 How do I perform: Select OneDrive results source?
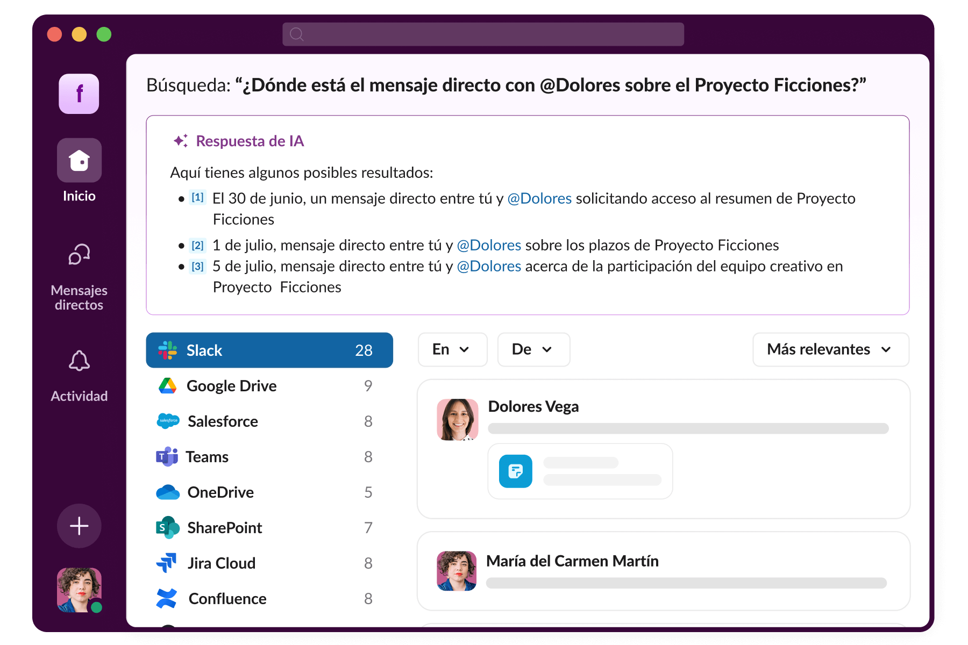coord(269,492)
